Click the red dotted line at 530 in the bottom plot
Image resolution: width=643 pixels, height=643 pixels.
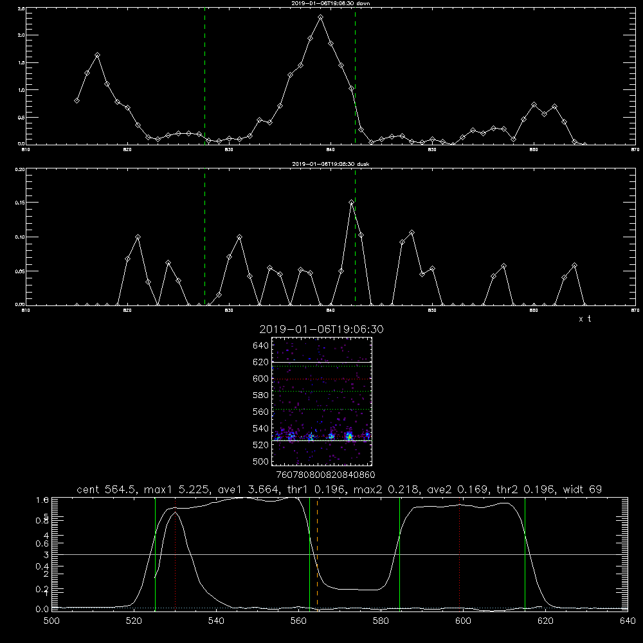click(176, 554)
